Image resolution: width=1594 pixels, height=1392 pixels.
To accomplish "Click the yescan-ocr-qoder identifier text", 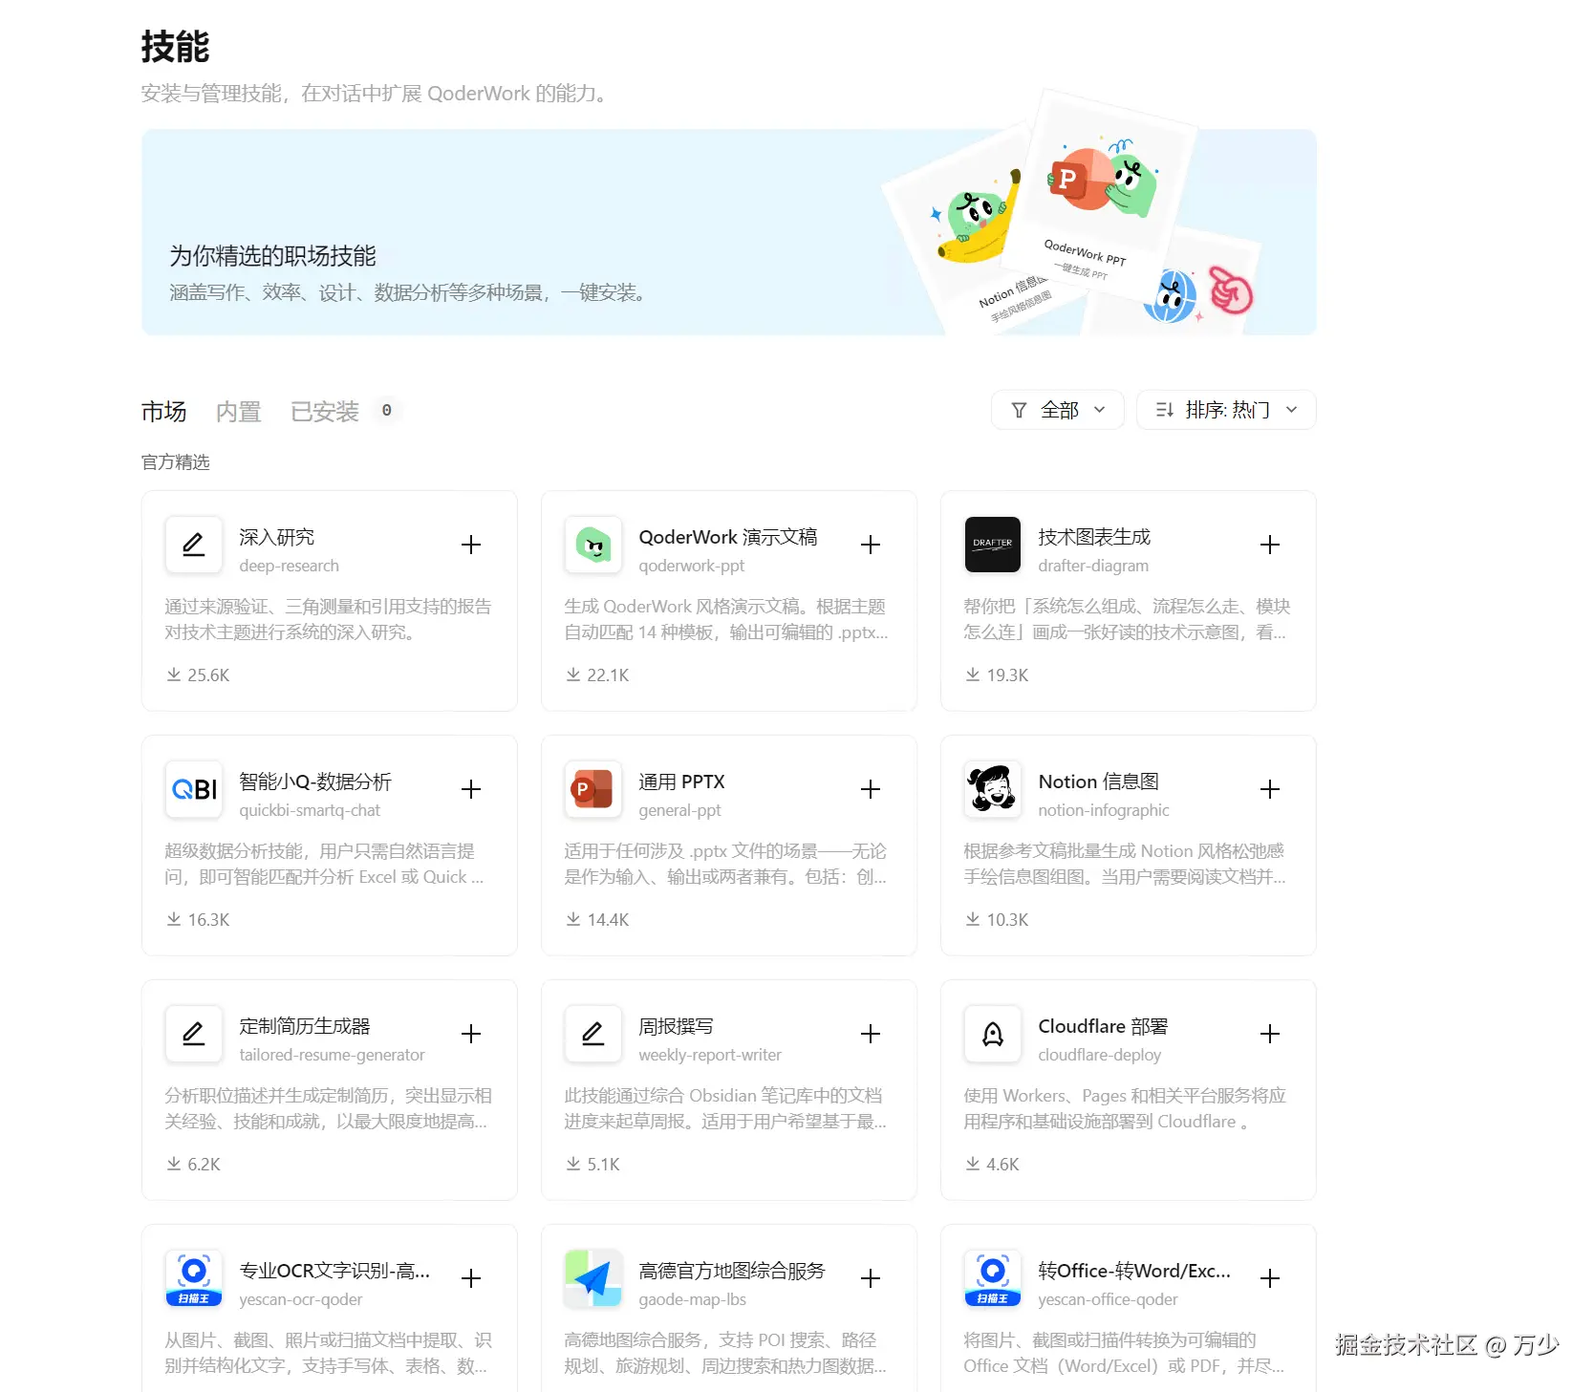I will point(301,1299).
